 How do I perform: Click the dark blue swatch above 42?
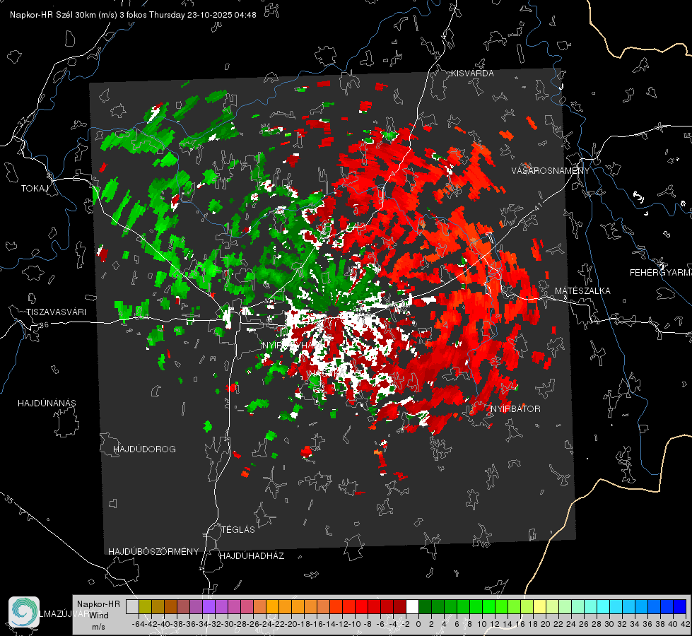pos(680,606)
